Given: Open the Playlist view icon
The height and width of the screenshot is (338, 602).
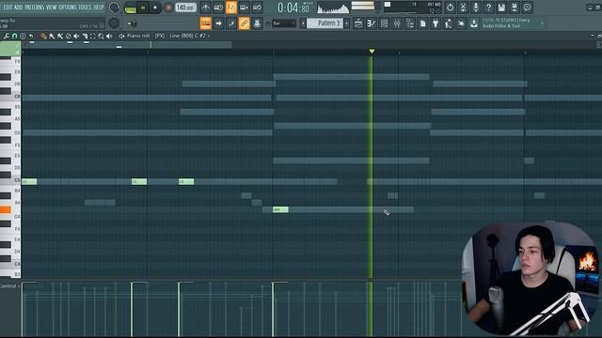Looking at the screenshot, I should (358, 23).
